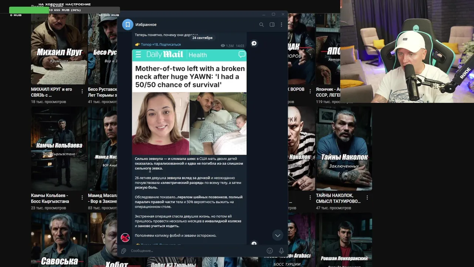This screenshot has width=474, height=267.
Task: Minimize the Telegram window
Action: 264,14
